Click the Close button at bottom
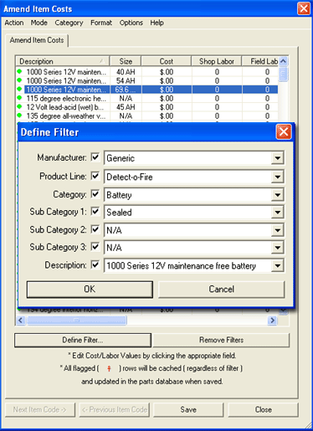Viewport: 313px width, 431px height. coord(264,409)
